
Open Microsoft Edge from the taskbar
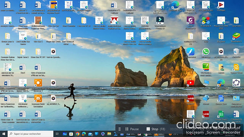point(84,134)
